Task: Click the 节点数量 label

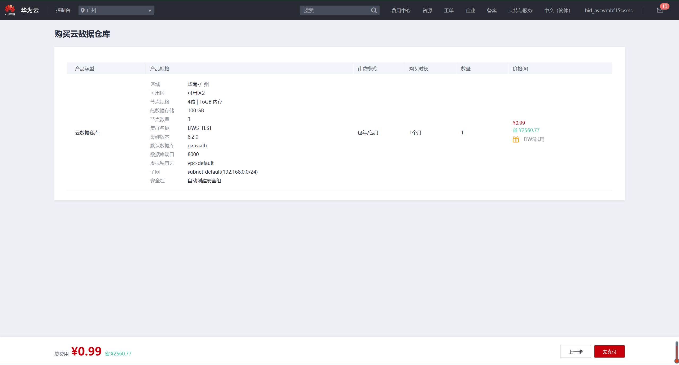Action: pyautogui.click(x=160, y=119)
